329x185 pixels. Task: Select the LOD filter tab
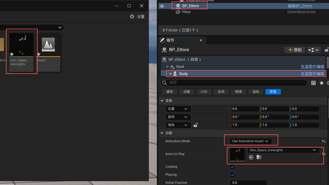click(204, 92)
